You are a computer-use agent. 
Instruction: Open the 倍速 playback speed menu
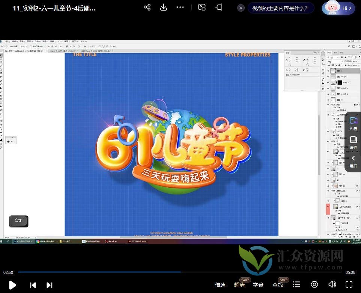(x=220, y=285)
